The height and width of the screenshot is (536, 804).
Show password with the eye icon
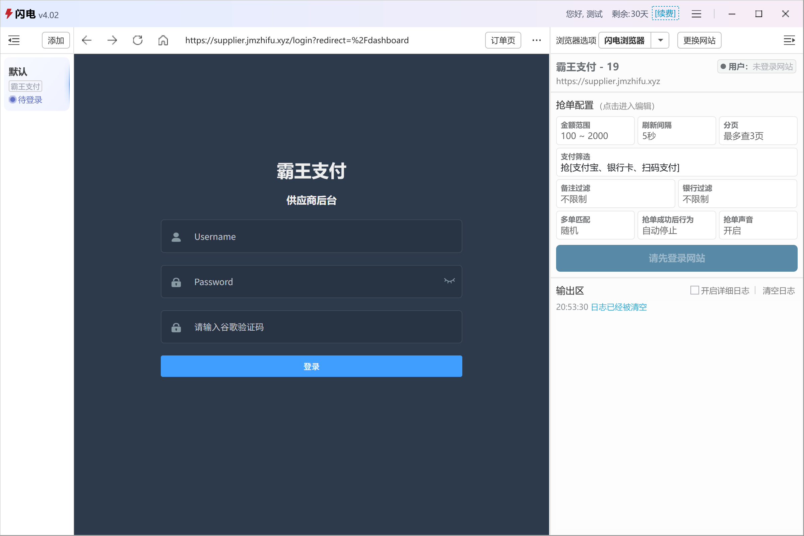coord(449,281)
